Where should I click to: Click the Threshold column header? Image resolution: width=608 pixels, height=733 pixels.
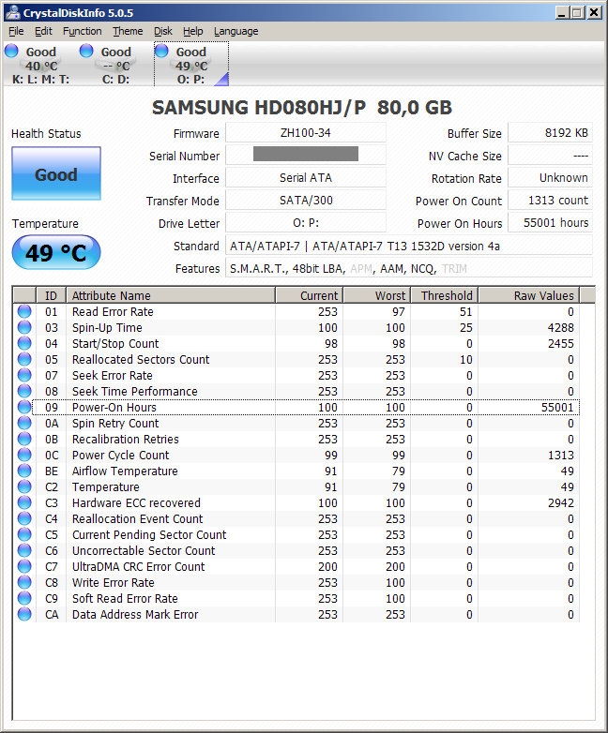coord(445,295)
